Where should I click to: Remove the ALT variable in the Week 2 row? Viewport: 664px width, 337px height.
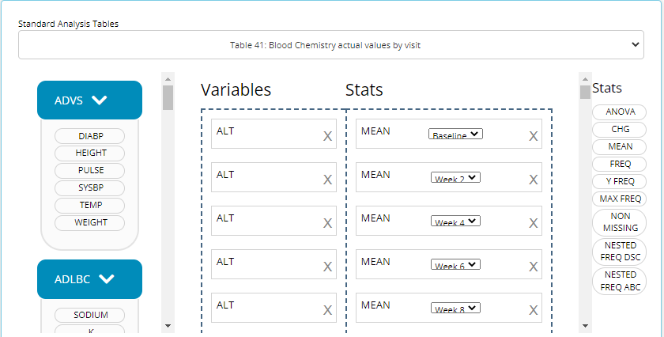click(x=327, y=180)
